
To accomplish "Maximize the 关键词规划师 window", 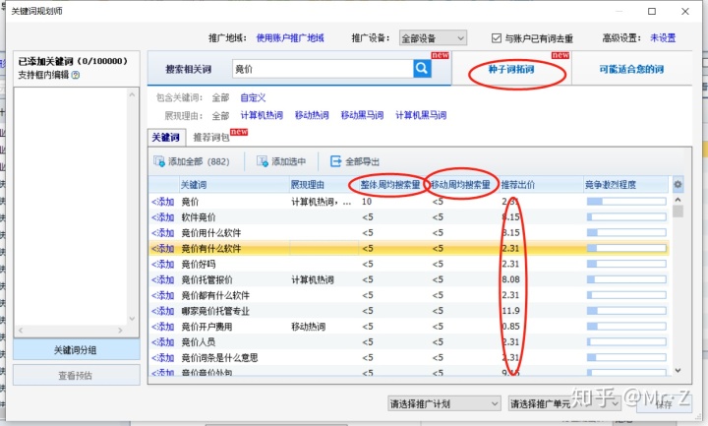I will (652, 11).
